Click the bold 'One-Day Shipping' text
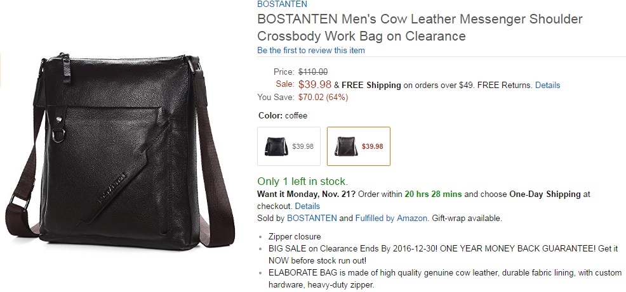 point(545,194)
